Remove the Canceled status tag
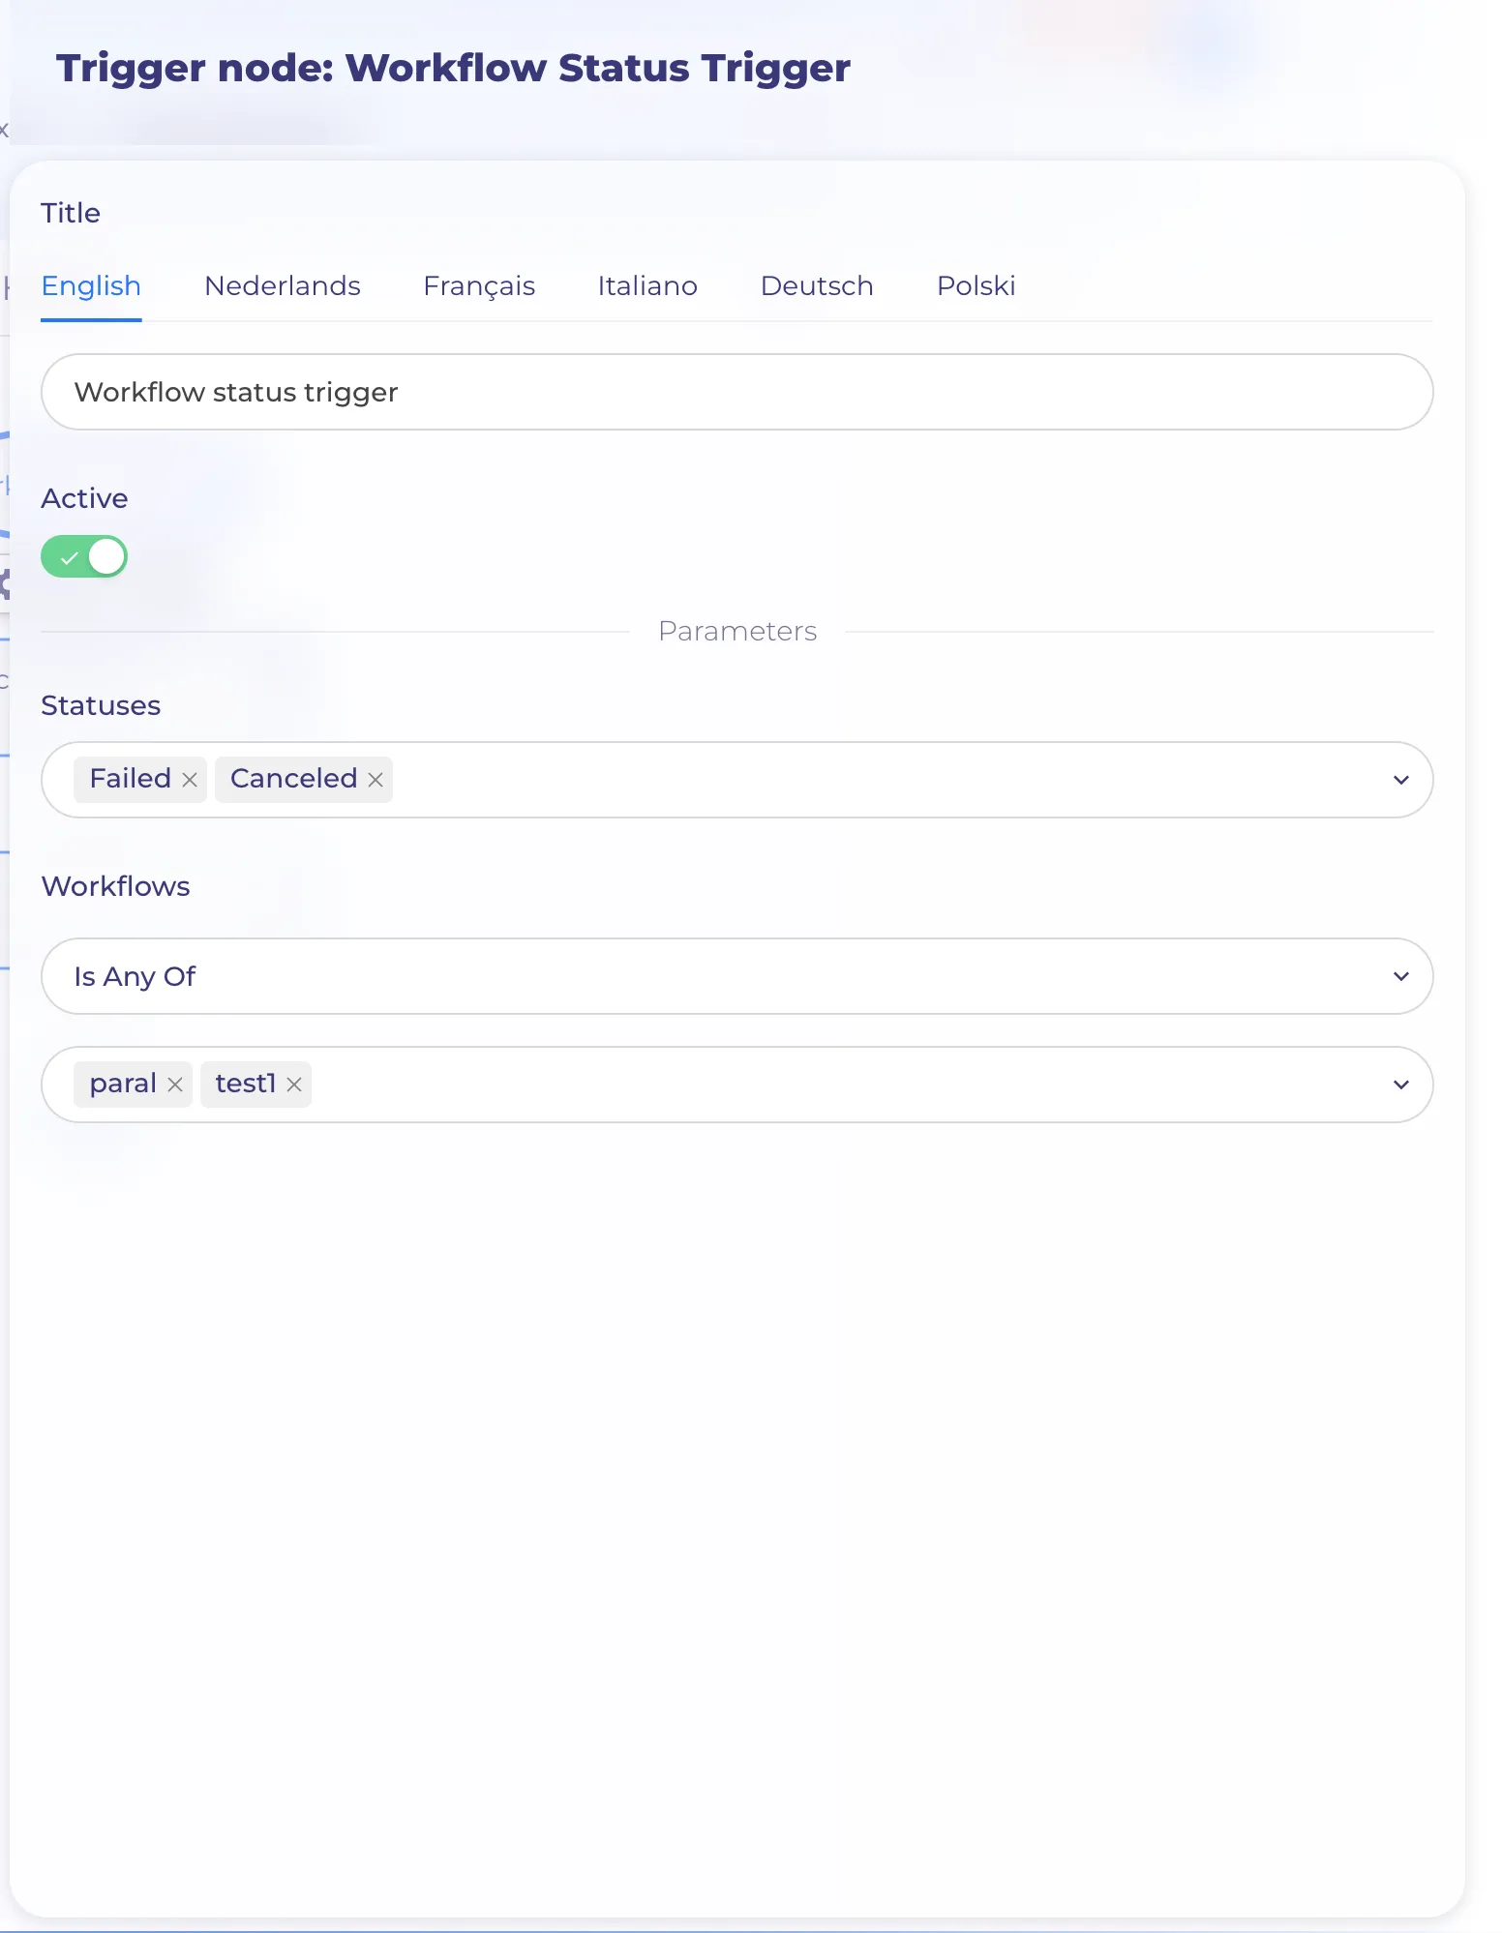The image size is (1502, 1933). tap(375, 780)
